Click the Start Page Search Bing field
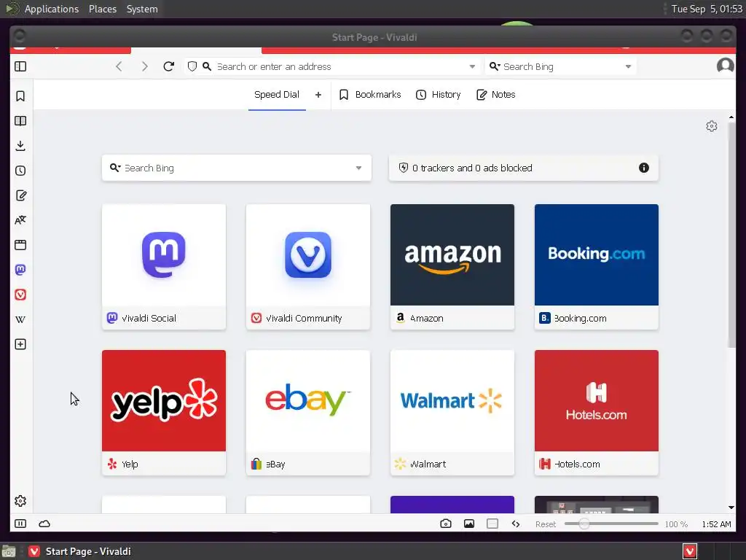This screenshot has height=560, width=746. tap(238, 168)
